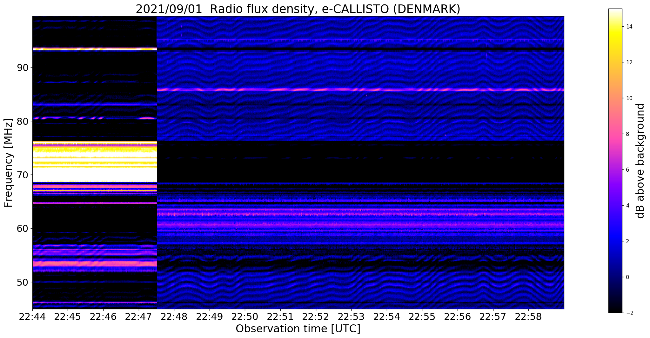
Task: Click the colorbar tick value 6
Action: [627, 170]
